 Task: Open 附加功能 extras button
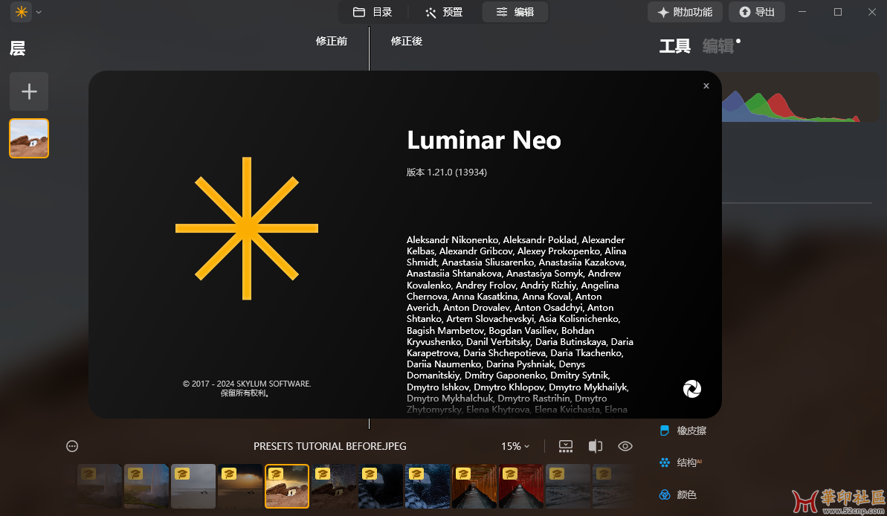pos(685,12)
